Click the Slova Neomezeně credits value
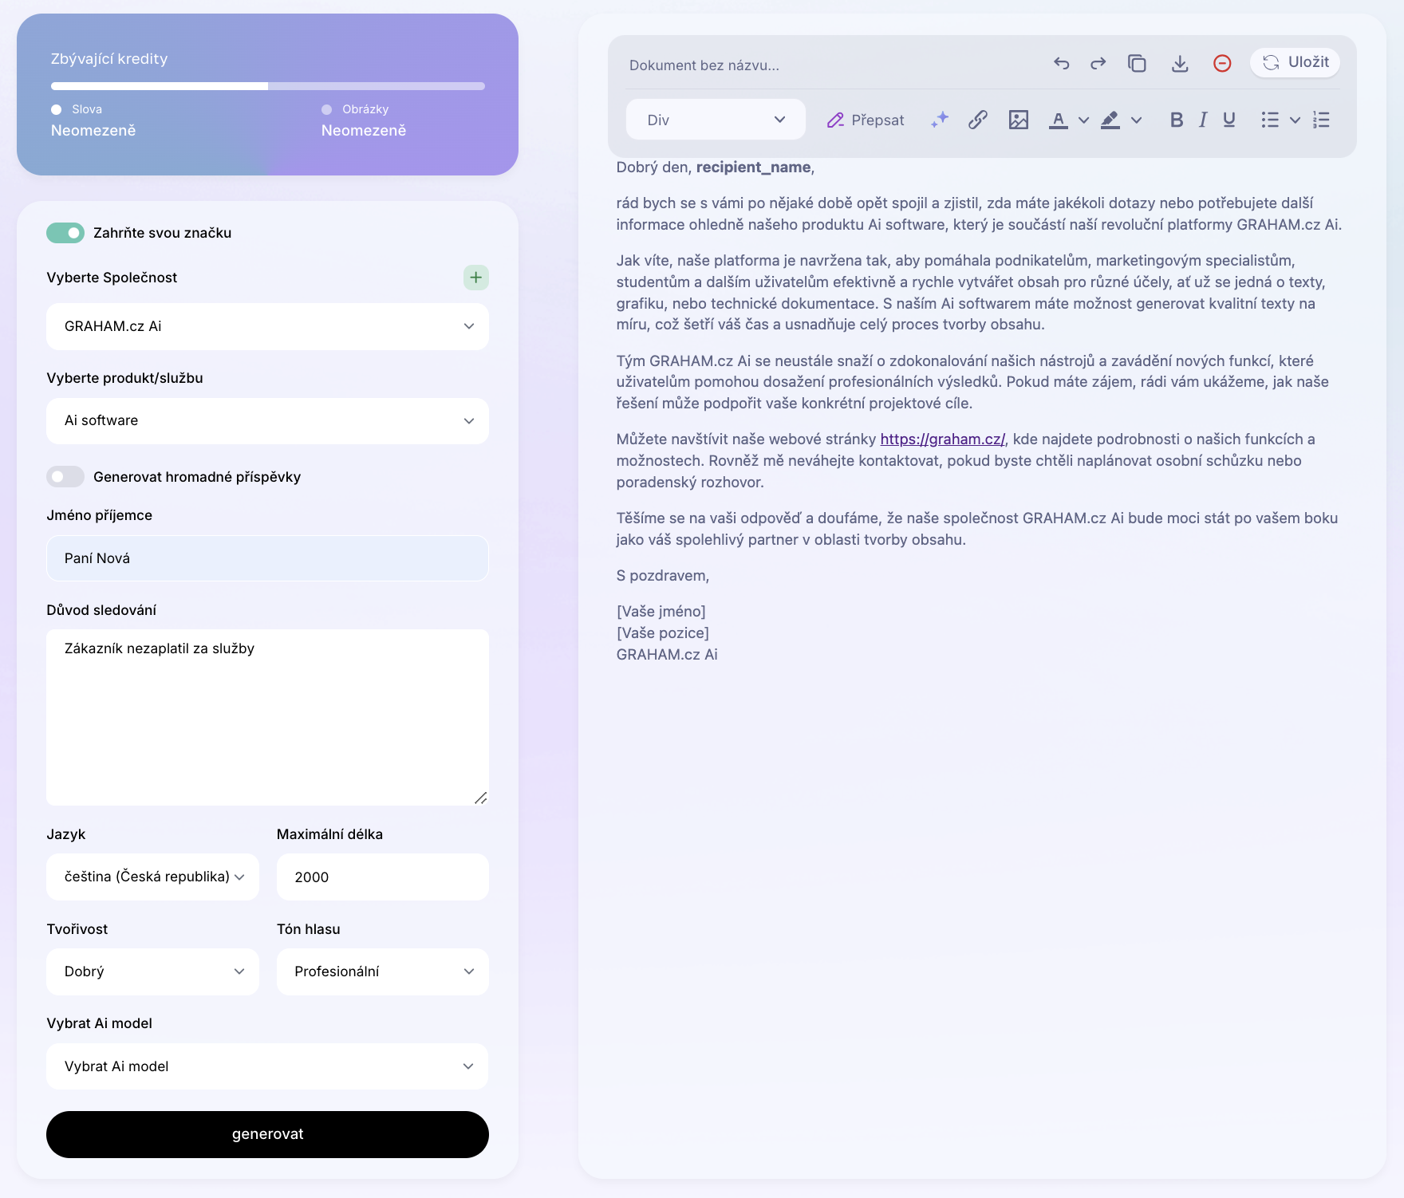The height and width of the screenshot is (1198, 1404). (93, 131)
